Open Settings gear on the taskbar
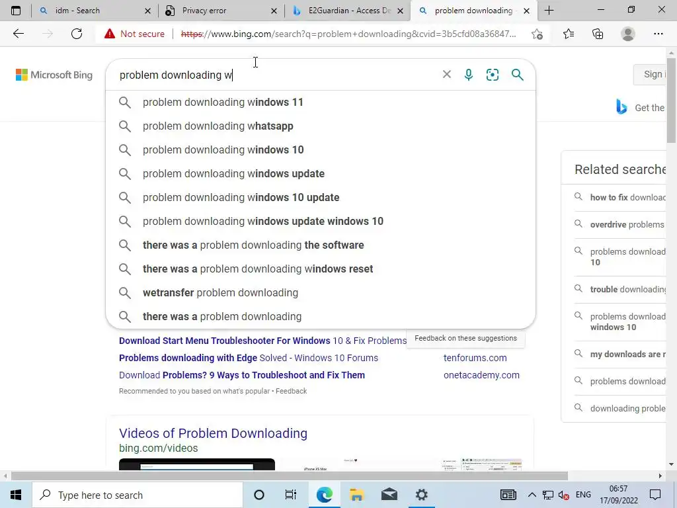Viewport: 677px width, 508px height. [421, 495]
